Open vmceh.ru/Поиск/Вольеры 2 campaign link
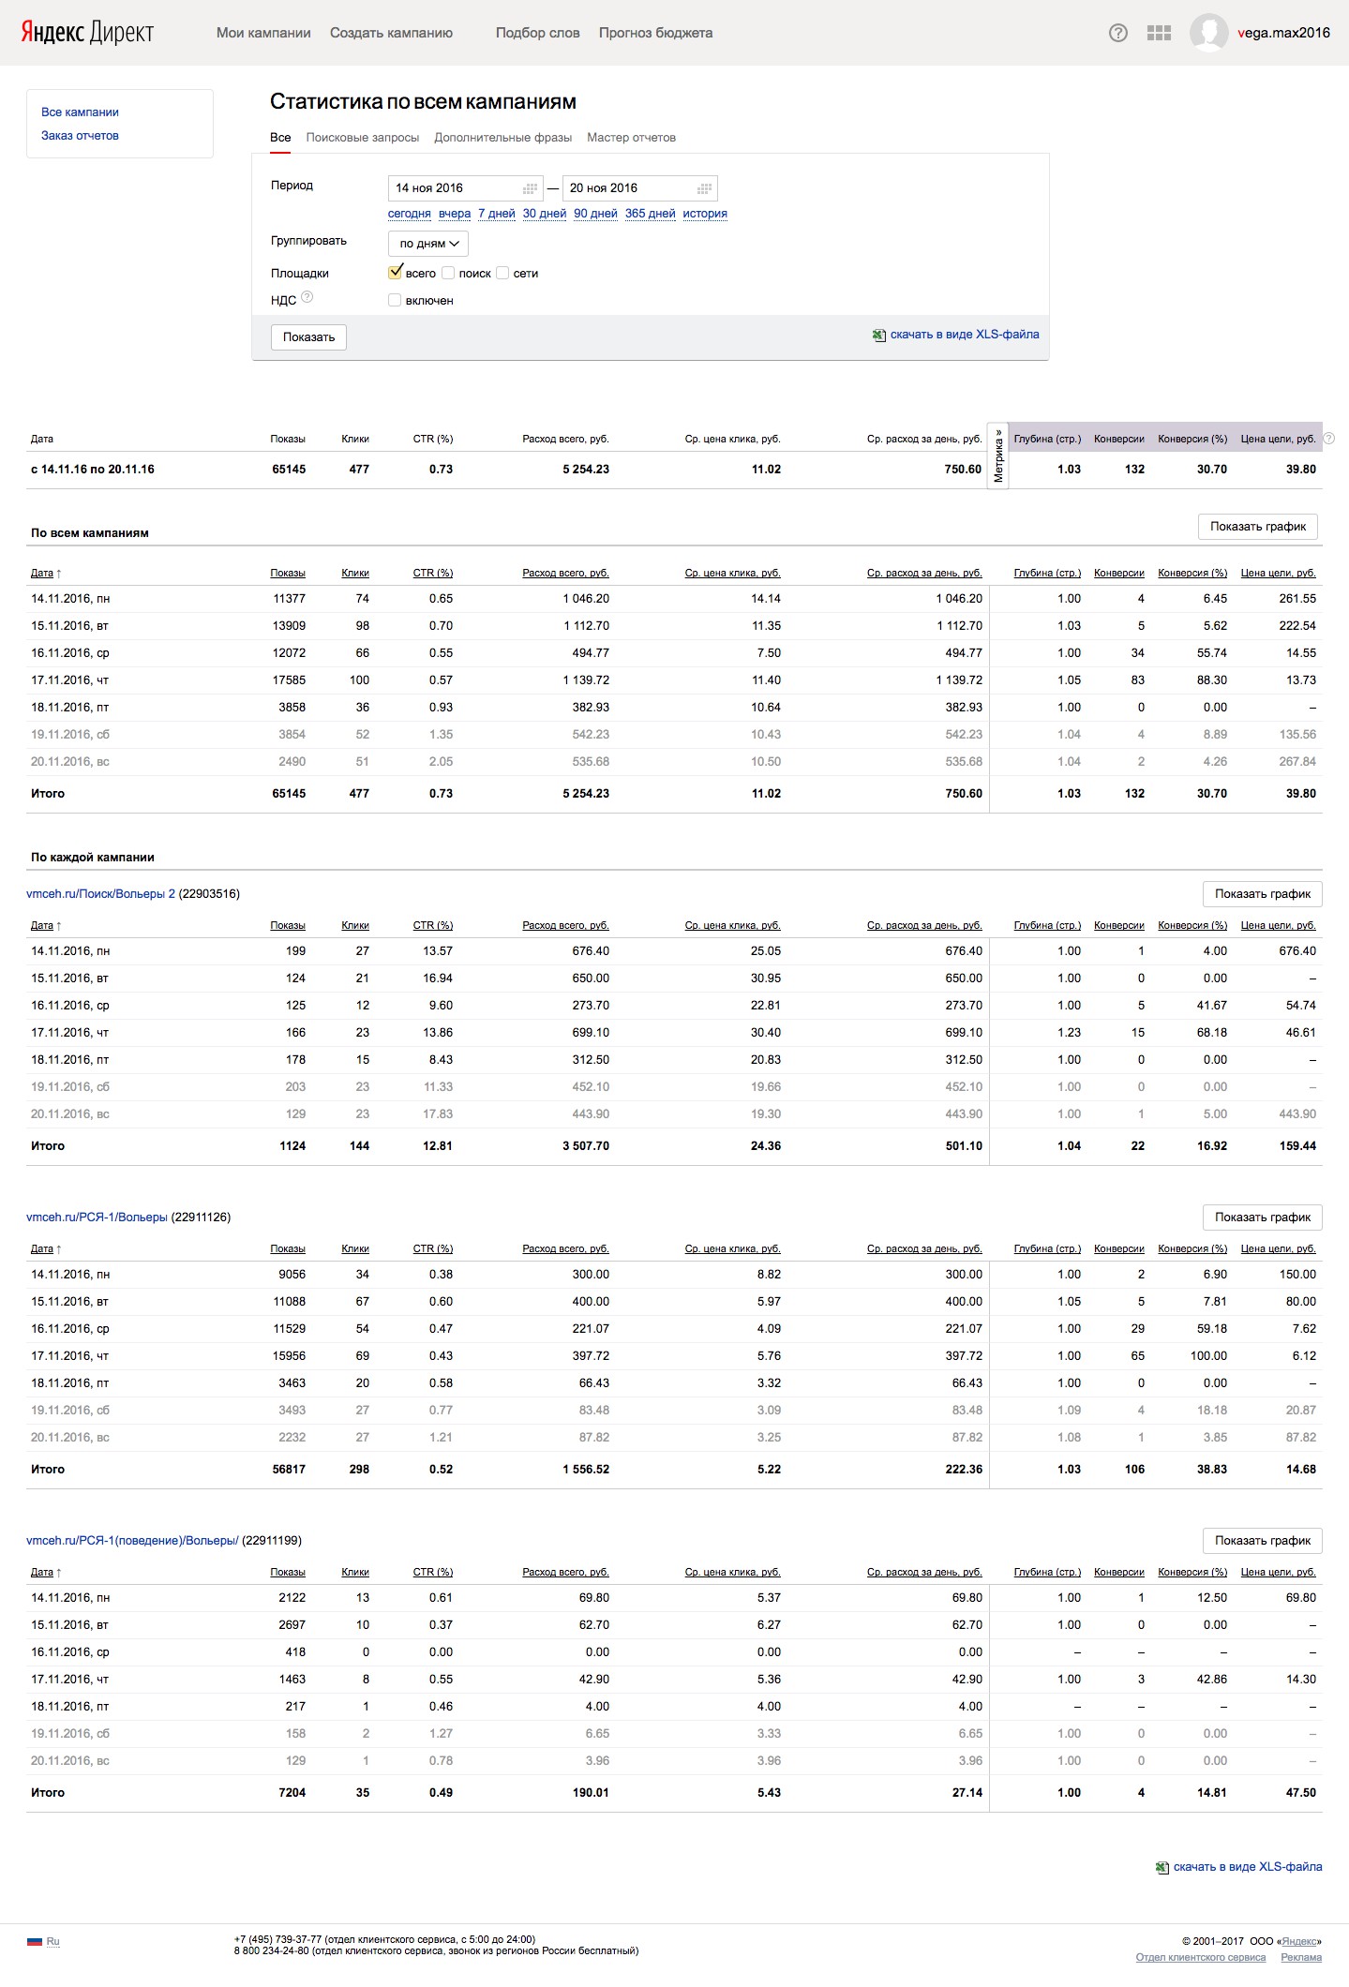The height and width of the screenshot is (1987, 1349). point(101,894)
